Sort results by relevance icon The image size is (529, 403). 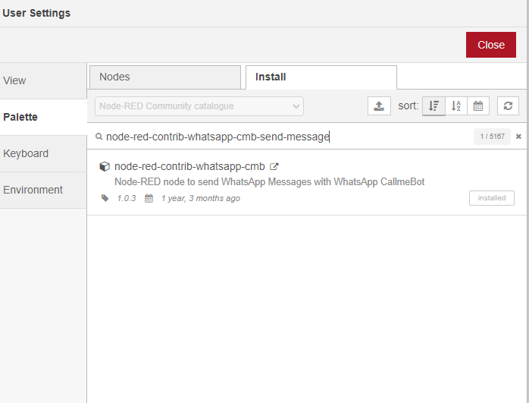click(x=434, y=106)
